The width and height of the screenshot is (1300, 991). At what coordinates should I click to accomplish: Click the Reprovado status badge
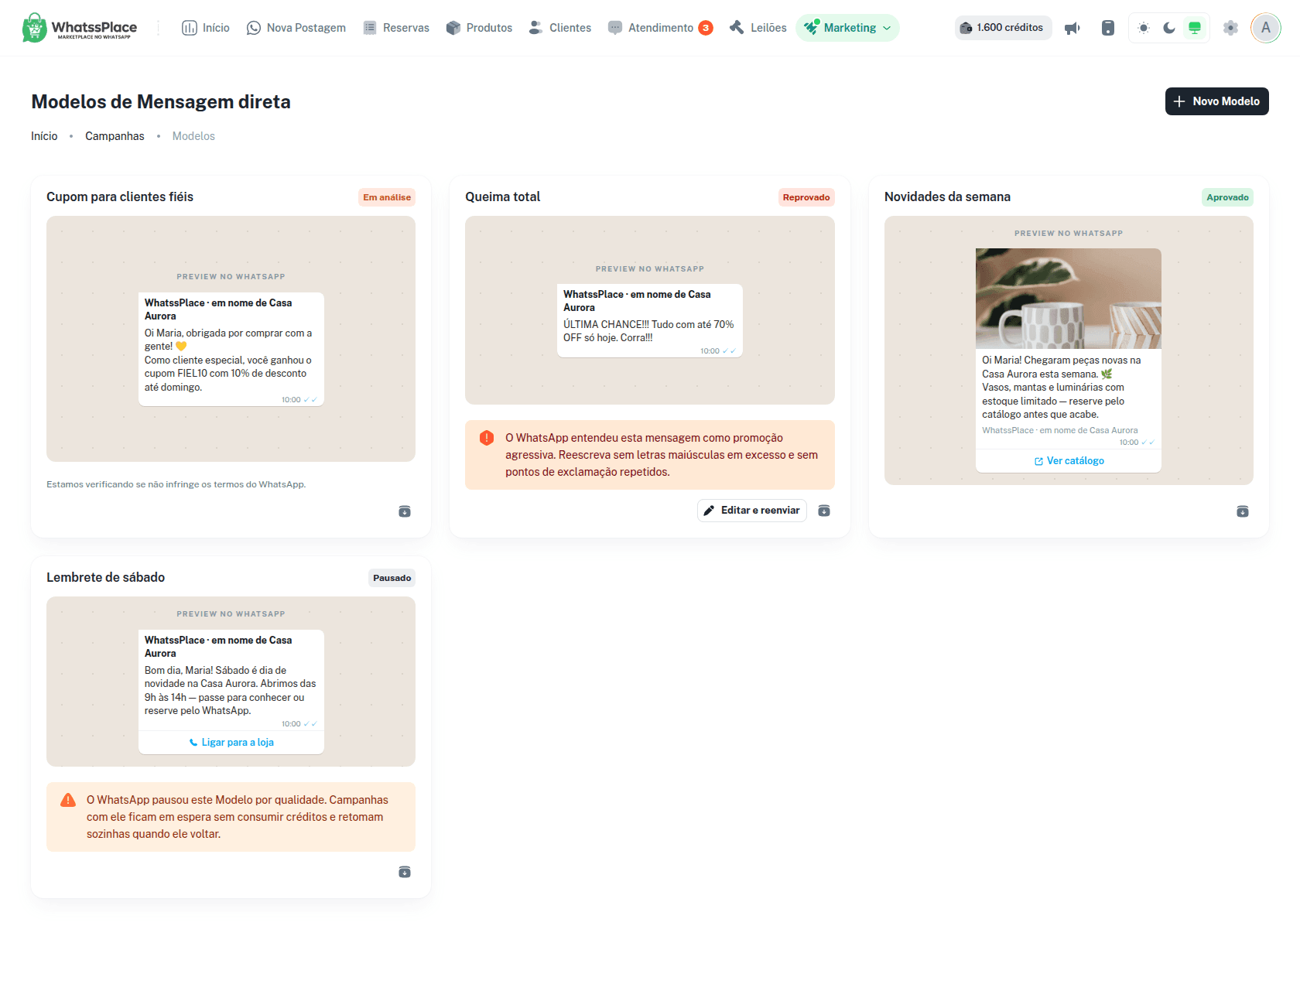(x=806, y=197)
